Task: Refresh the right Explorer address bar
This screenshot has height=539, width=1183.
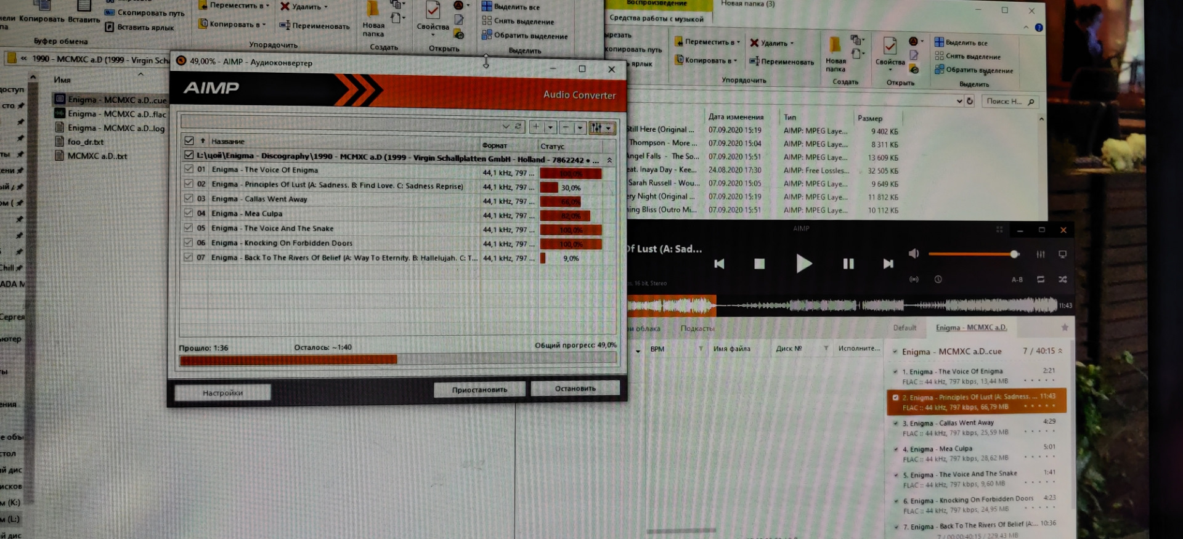Action: click(x=970, y=101)
